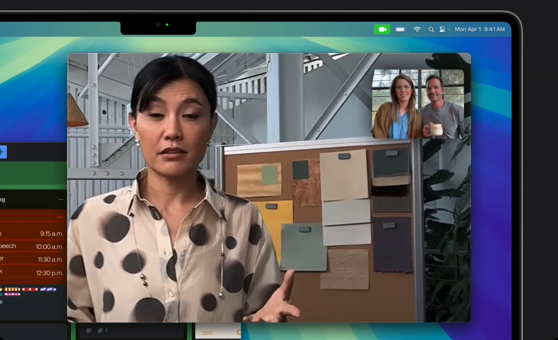Click the green FaceTime camera menu bar icon

tap(382, 29)
